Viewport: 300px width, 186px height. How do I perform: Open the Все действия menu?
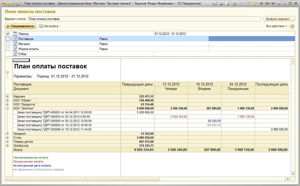[276, 26]
